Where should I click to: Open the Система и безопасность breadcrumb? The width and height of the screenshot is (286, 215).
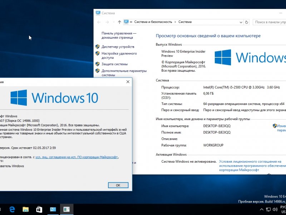coord(153,22)
